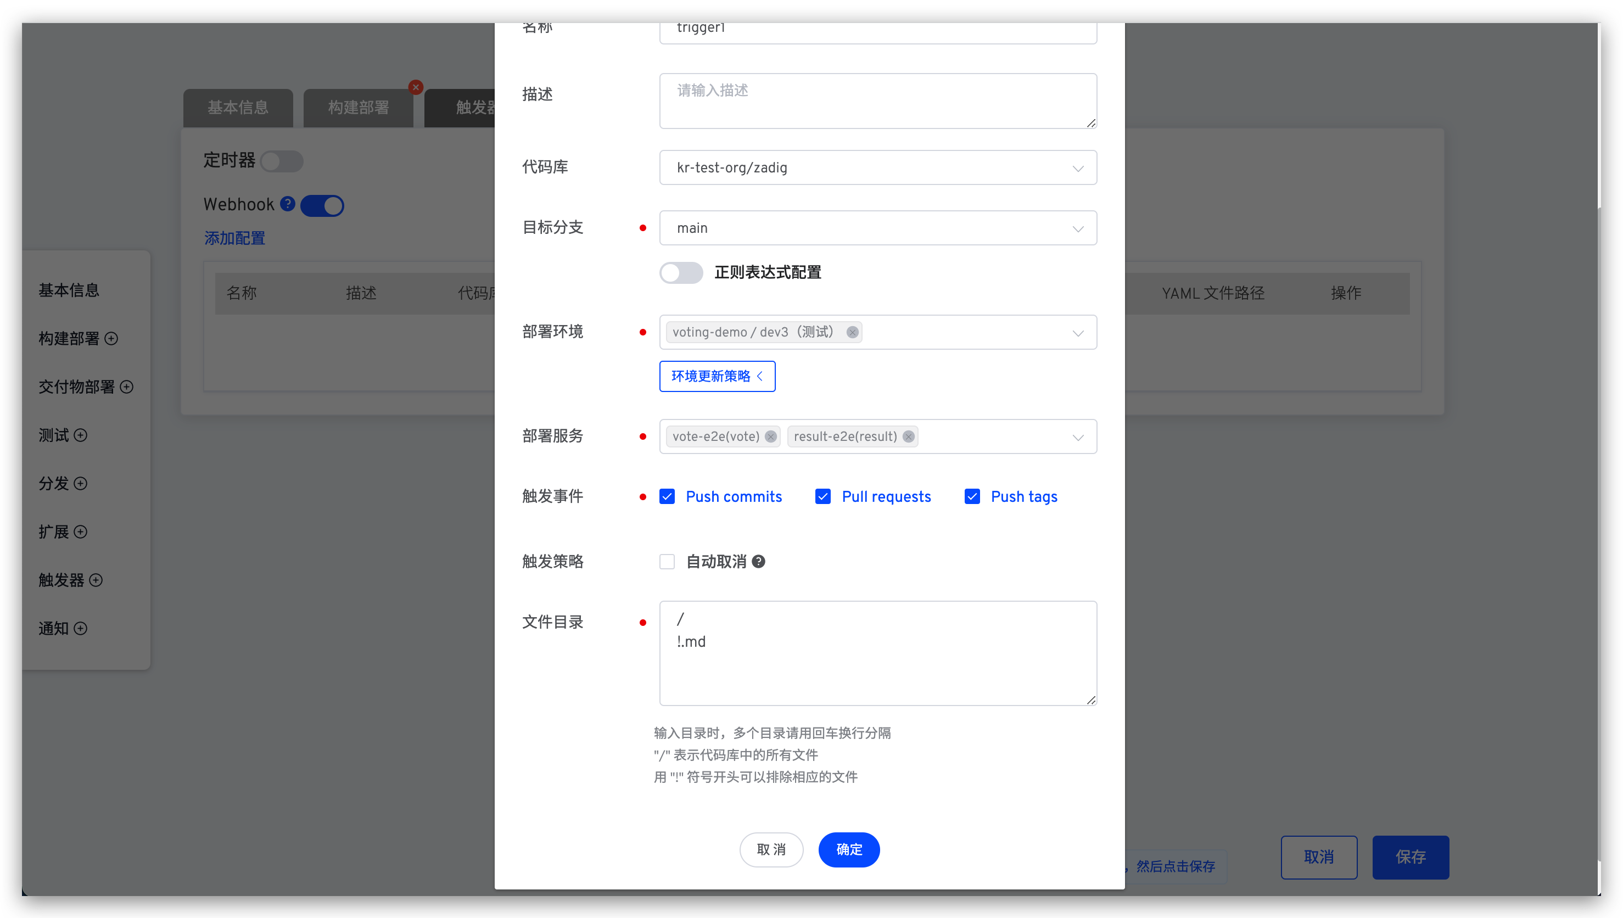Select 测试 in the left sidebar
1623x918 pixels.
click(54, 435)
